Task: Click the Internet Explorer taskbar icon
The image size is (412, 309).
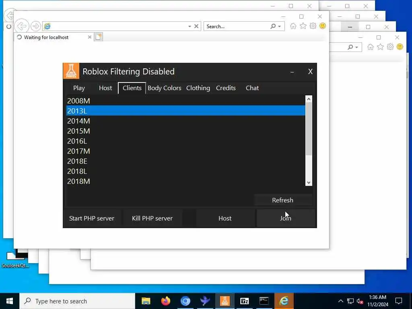Action: (x=284, y=301)
